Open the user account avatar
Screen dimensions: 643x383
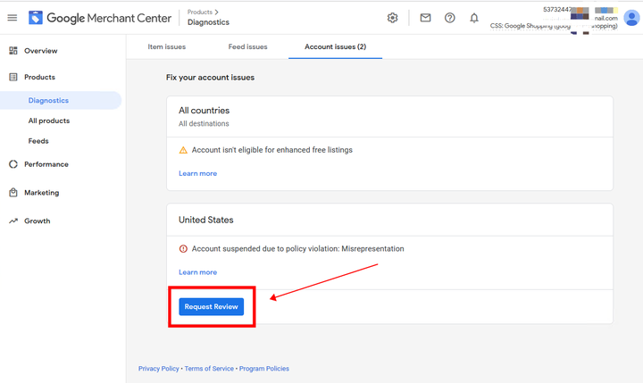tap(631, 18)
